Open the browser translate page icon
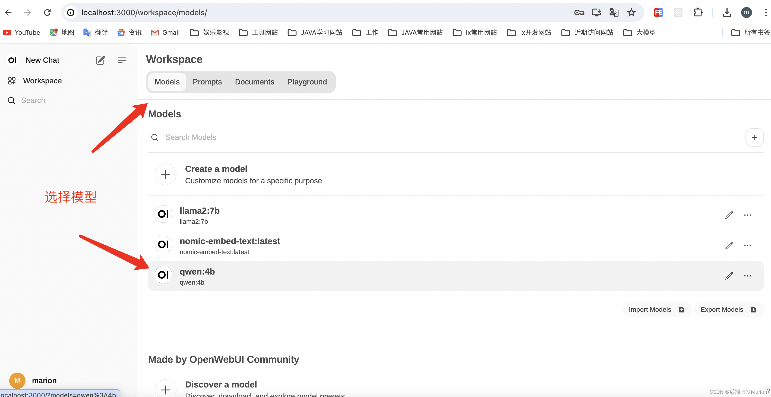This screenshot has width=771, height=397. pyautogui.click(x=614, y=12)
